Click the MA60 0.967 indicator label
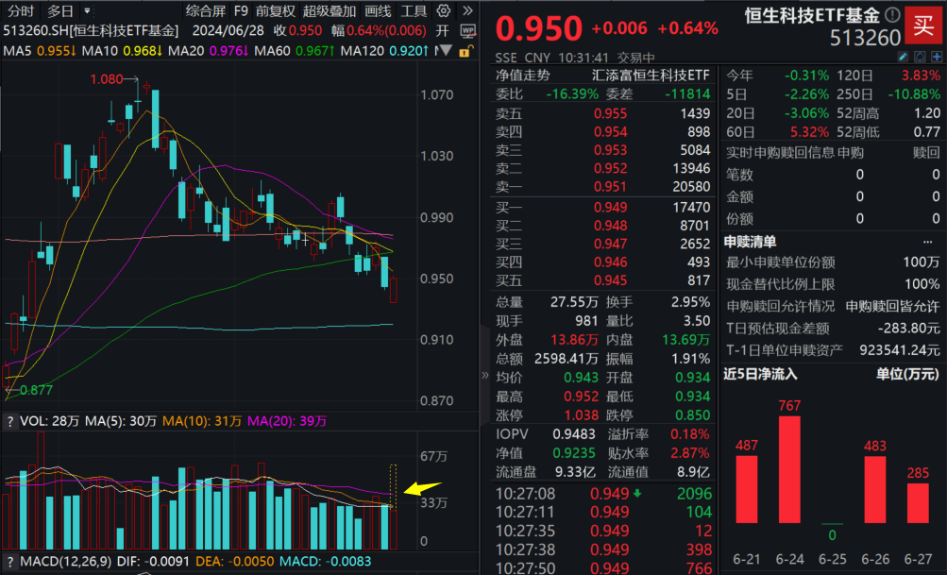Screen dimensions: 947x575 tap(295, 51)
